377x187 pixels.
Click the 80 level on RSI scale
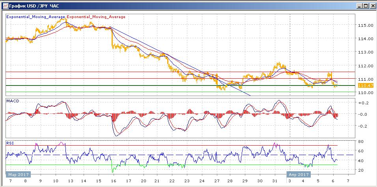(360, 141)
